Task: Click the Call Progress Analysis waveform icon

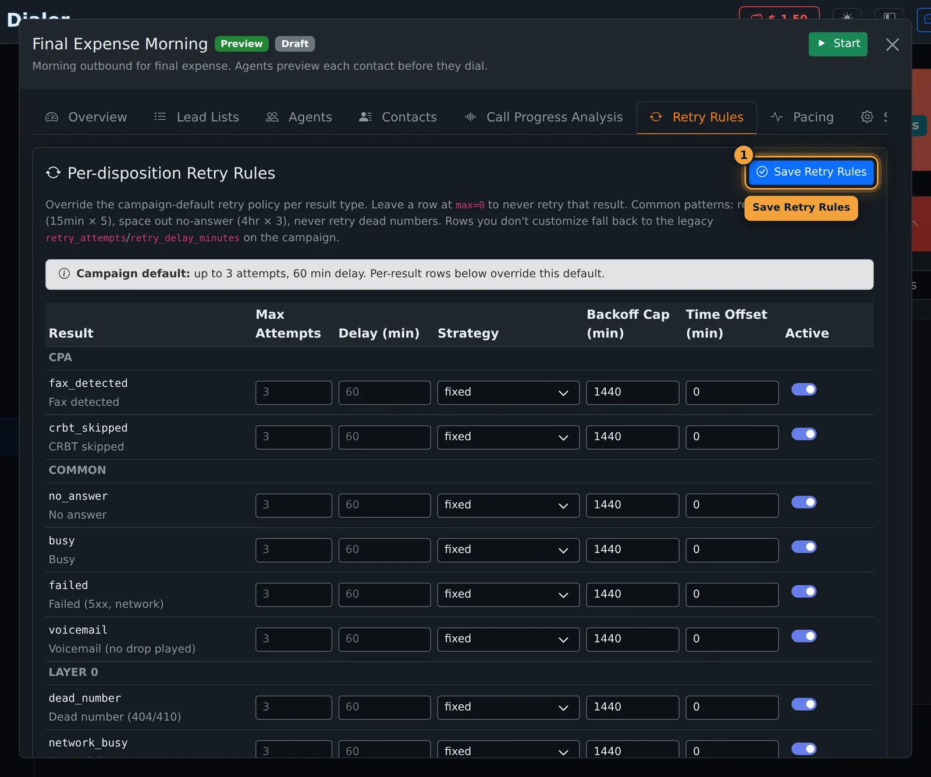Action: pos(470,117)
